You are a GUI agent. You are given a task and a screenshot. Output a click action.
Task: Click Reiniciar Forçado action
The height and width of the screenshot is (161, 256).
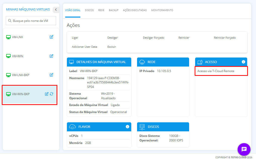click(x=225, y=38)
